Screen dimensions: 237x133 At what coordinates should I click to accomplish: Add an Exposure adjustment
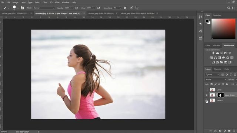coord(226,53)
